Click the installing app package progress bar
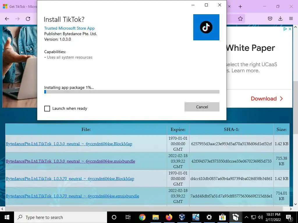Viewport: 298px width, 223px height. click(132, 92)
